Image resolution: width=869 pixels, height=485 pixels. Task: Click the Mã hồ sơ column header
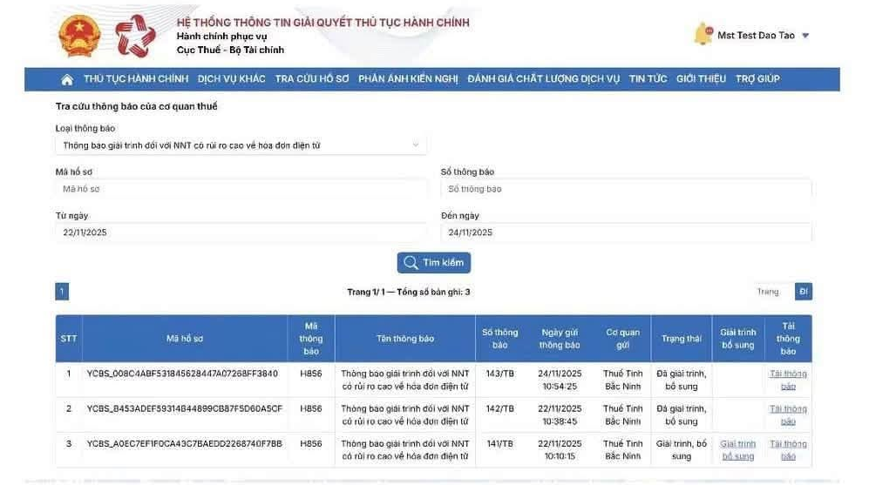pyautogui.click(x=185, y=339)
